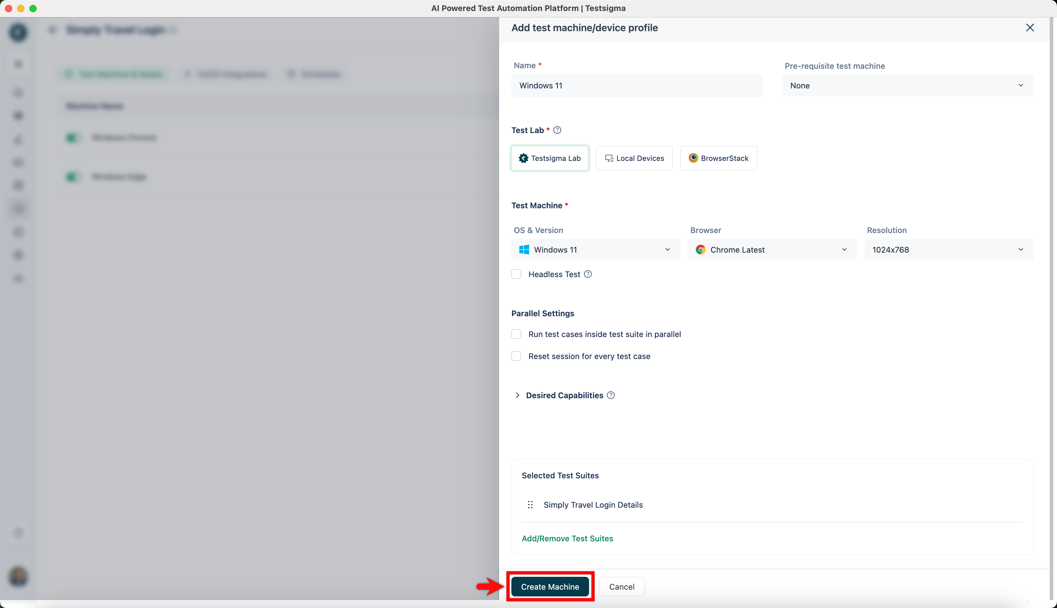Click the Add/Remove Test Suites link

(567, 539)
